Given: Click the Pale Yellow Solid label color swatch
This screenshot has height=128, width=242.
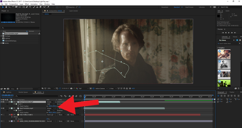Looking at the screenshot, I should point(12,115).
